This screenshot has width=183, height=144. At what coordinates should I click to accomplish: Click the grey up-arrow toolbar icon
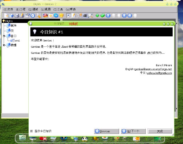(x=135, y=16)
